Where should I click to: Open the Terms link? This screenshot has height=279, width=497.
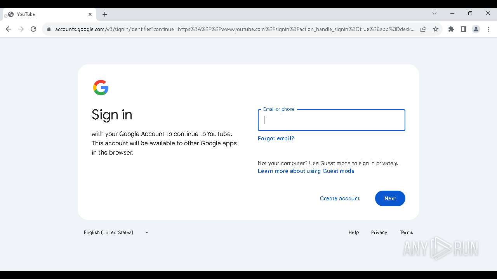click(x=407, y=232)
